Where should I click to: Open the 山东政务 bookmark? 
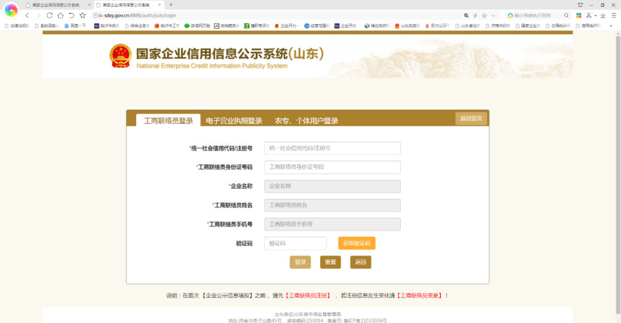coord(407,26)
